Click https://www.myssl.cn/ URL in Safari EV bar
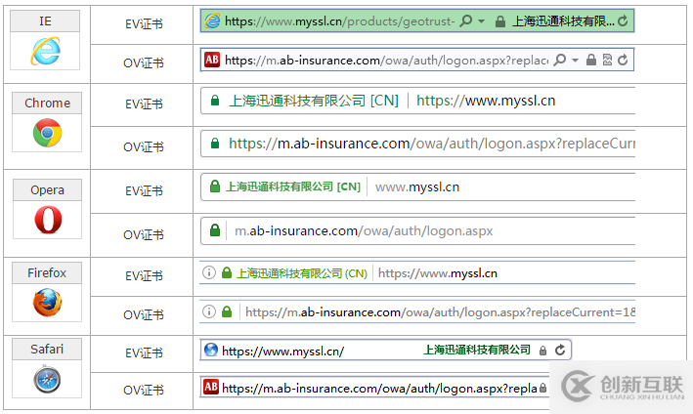The height and width of the screenshot is (414, 693). [282, 352]
